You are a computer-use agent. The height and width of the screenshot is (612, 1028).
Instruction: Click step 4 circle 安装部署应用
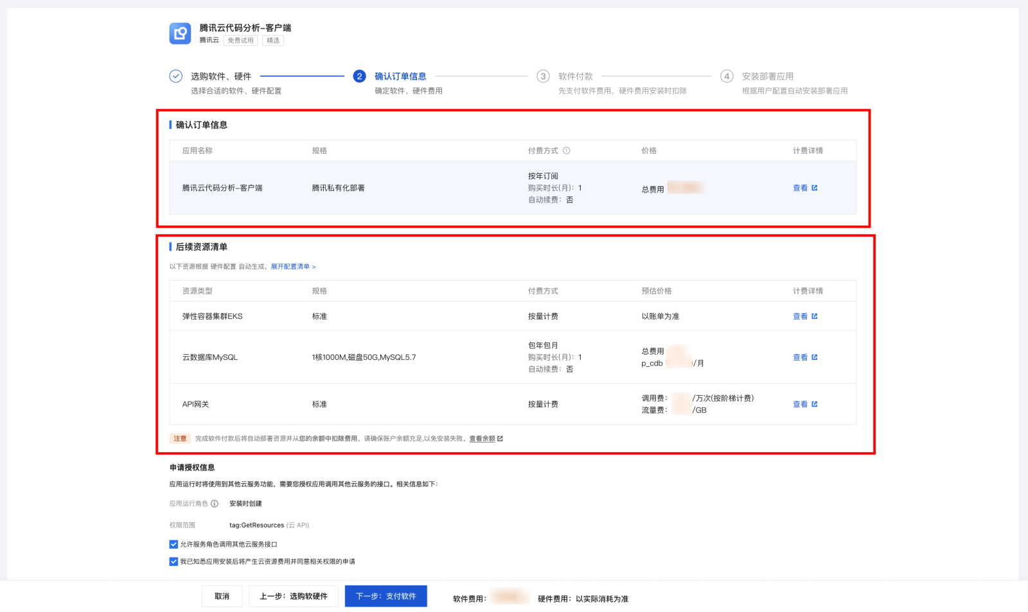tap(727, 76)
